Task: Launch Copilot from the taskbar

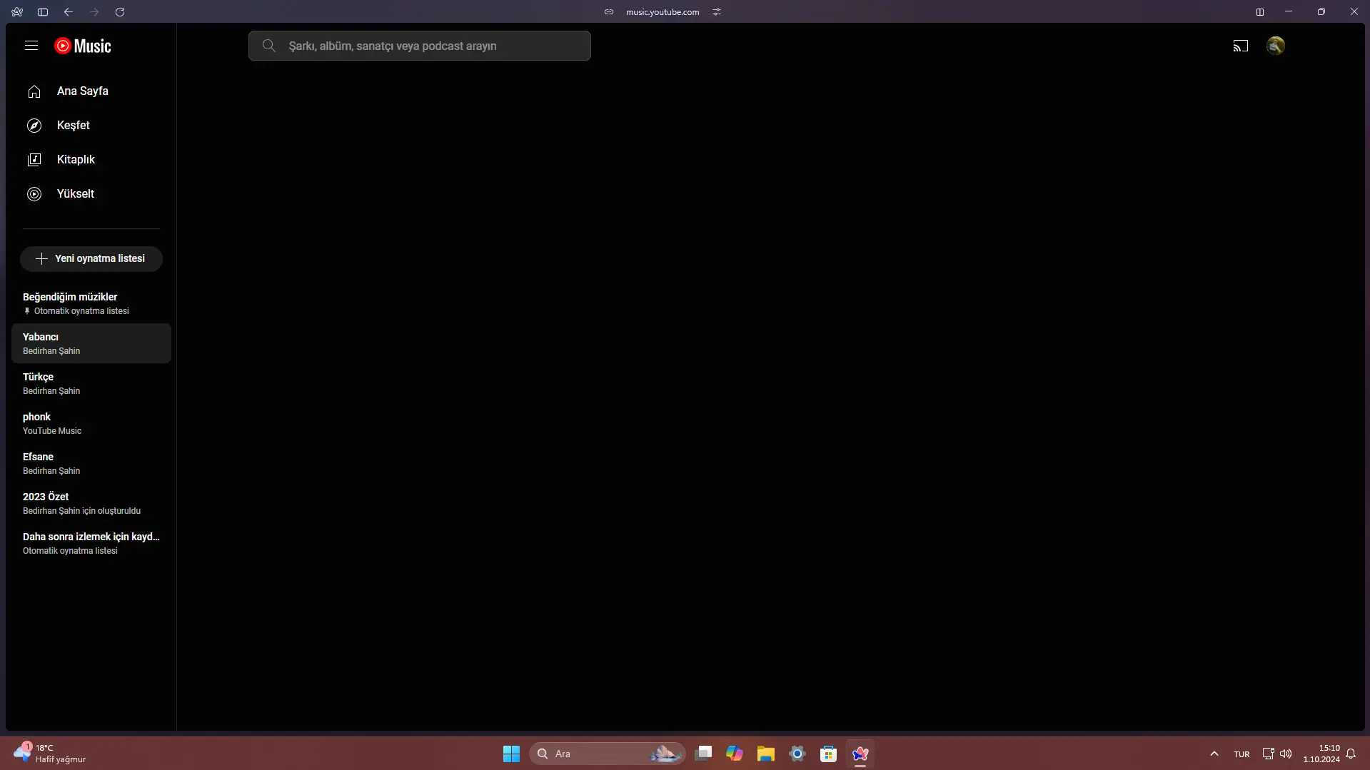Action: [x=735, y=754]
